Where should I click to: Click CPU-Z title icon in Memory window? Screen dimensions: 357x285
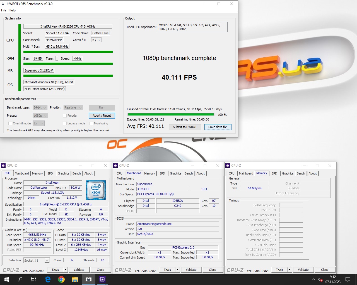(x=228, y=166)
